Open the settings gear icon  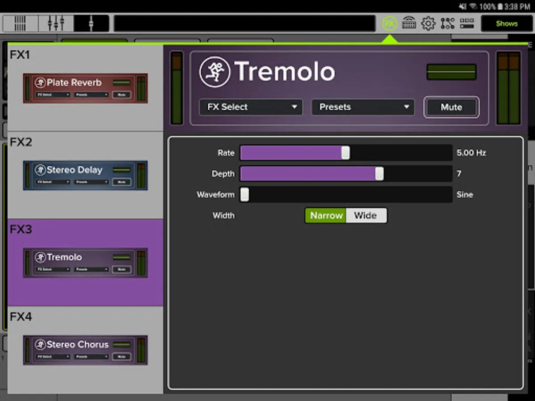tap(428, 23)
